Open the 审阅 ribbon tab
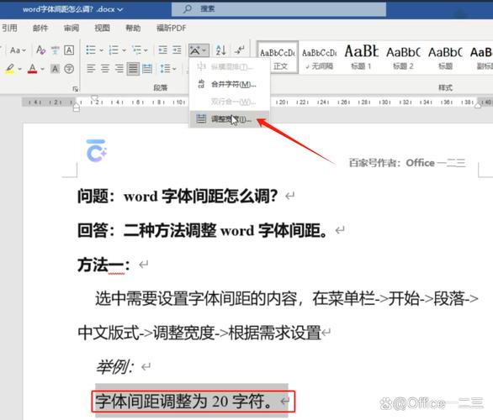Image resolution: width=493 pixels, height=420 pixels. point(72,29)
